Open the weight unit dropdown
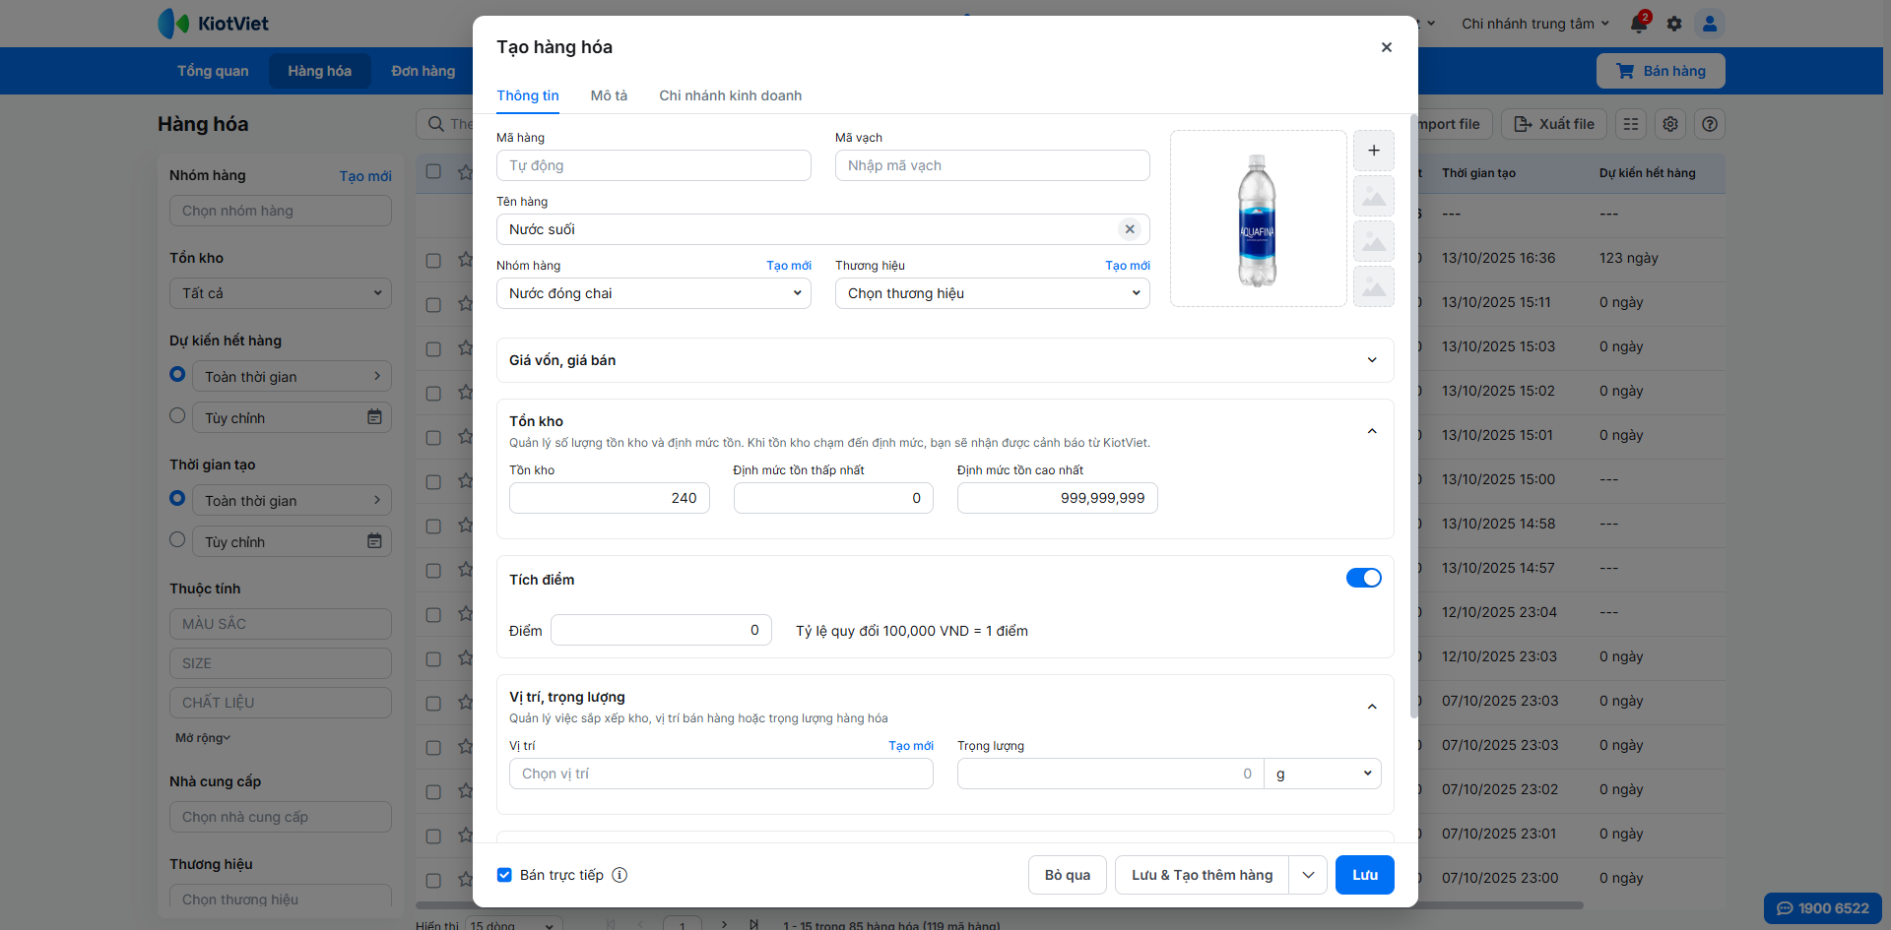Screen dimensions: 1891x930 pos(1322,774)
